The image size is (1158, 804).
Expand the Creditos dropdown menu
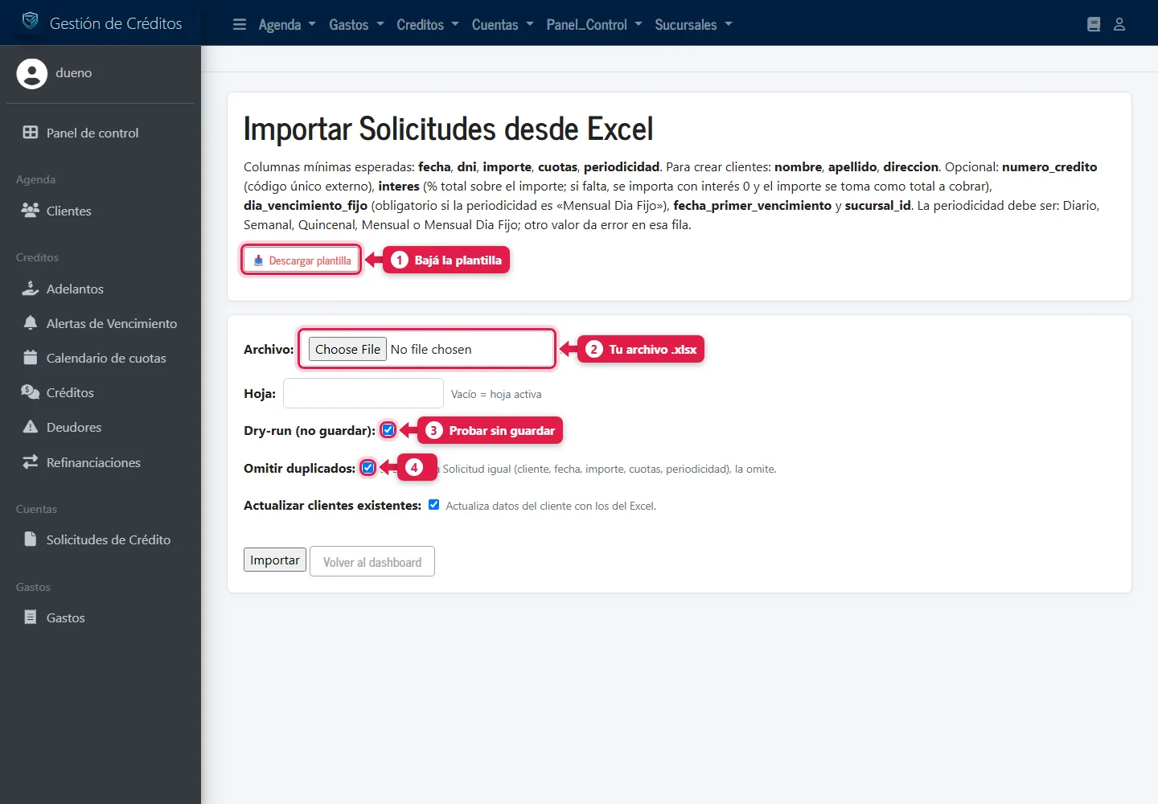[x=428, y=25]
